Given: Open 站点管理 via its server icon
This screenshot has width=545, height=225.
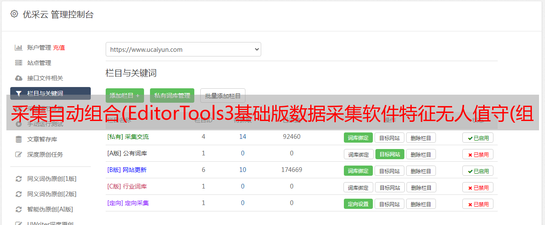Looking at the screenshot, I should (x=19, y=63).
